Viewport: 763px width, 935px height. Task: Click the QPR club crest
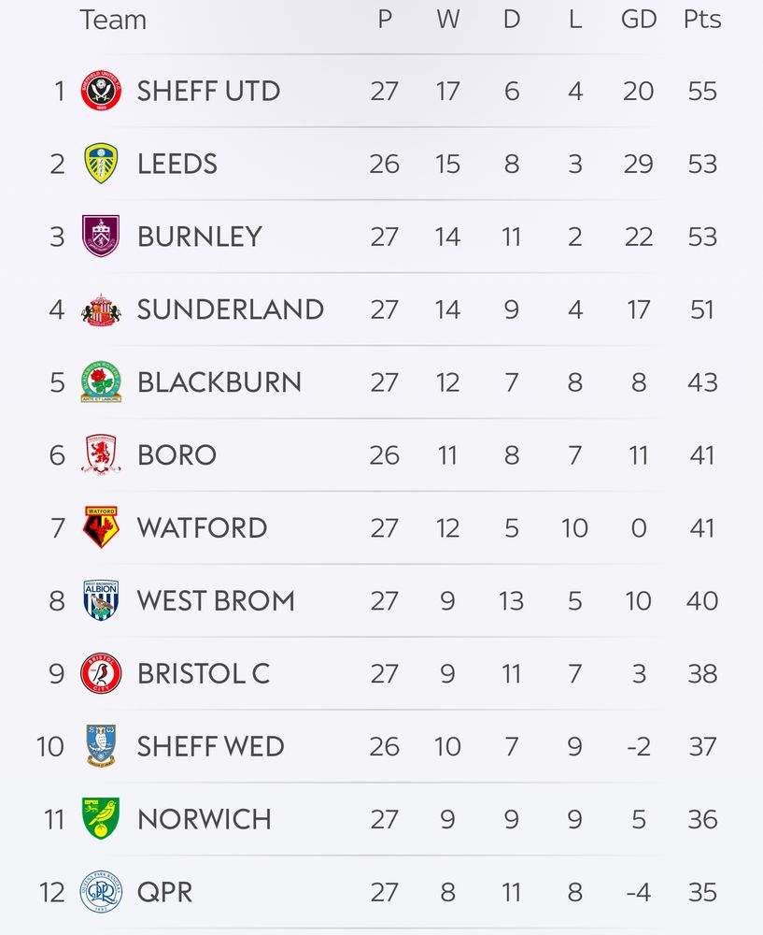(101, 891)
